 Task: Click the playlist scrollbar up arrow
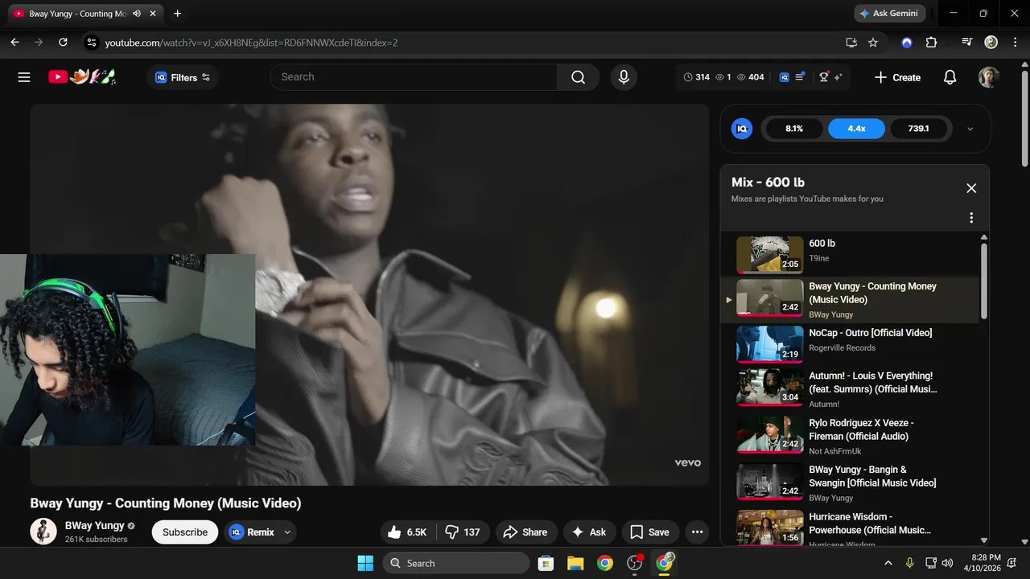pyautogui.click(x=983, y=237)
